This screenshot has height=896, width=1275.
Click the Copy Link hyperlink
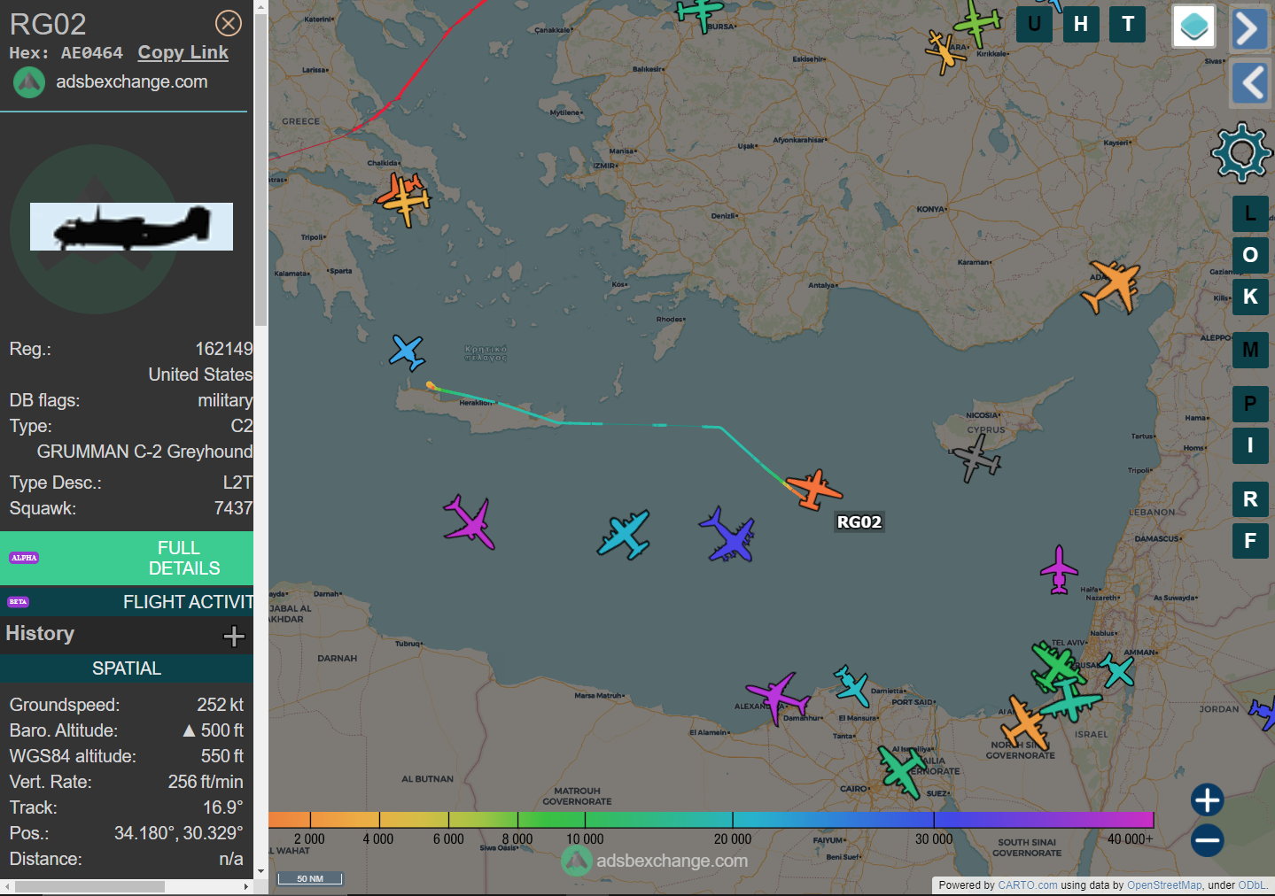(183, 52)
